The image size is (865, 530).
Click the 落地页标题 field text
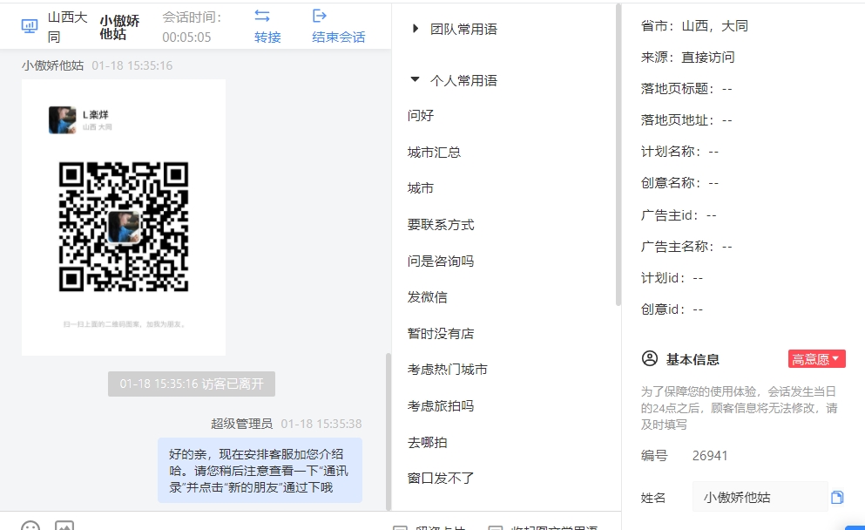(x=686, y=89)
